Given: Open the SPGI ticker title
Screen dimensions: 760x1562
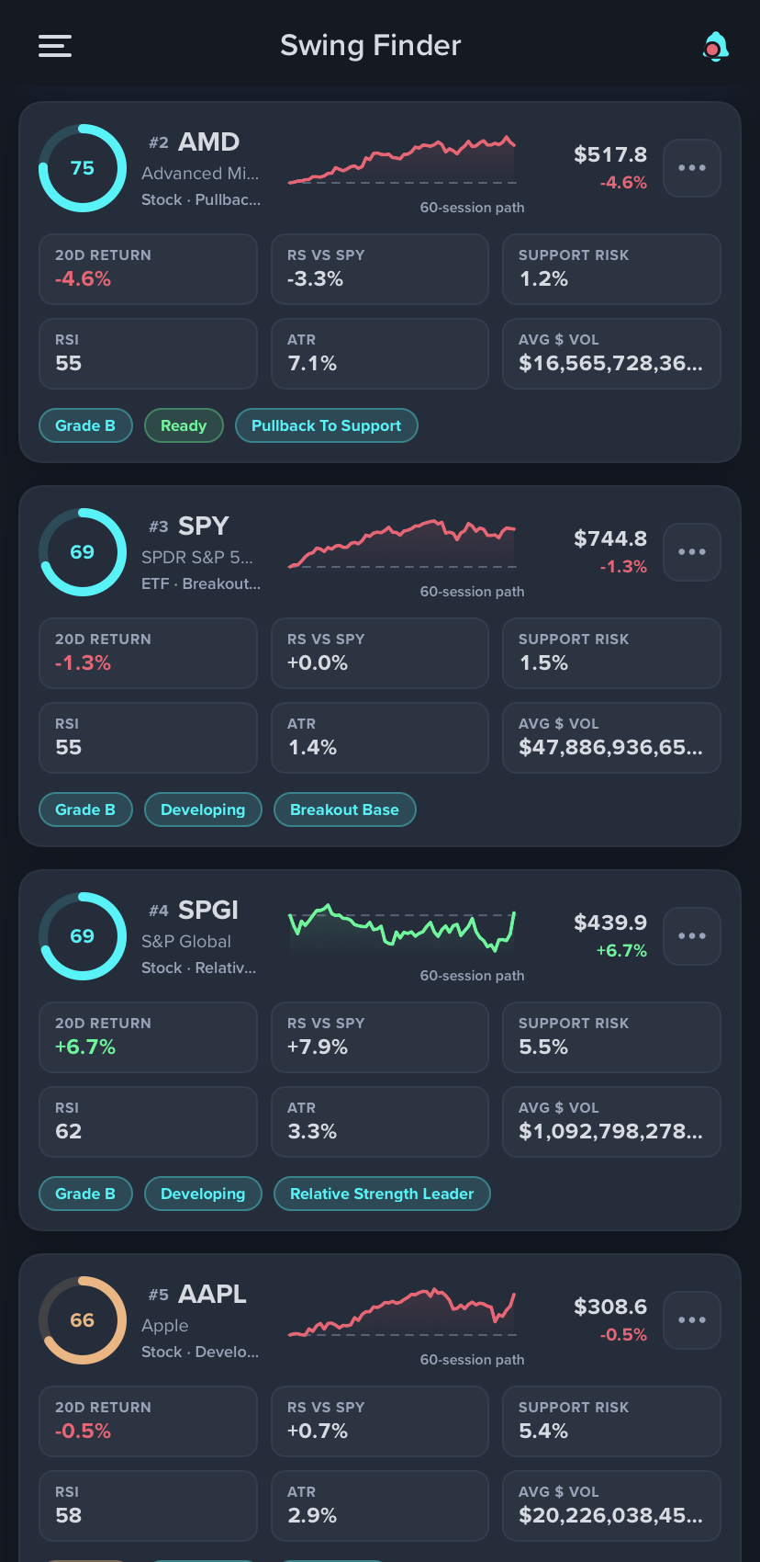Looking at the screenshot, I should click(x=208, y=910).
